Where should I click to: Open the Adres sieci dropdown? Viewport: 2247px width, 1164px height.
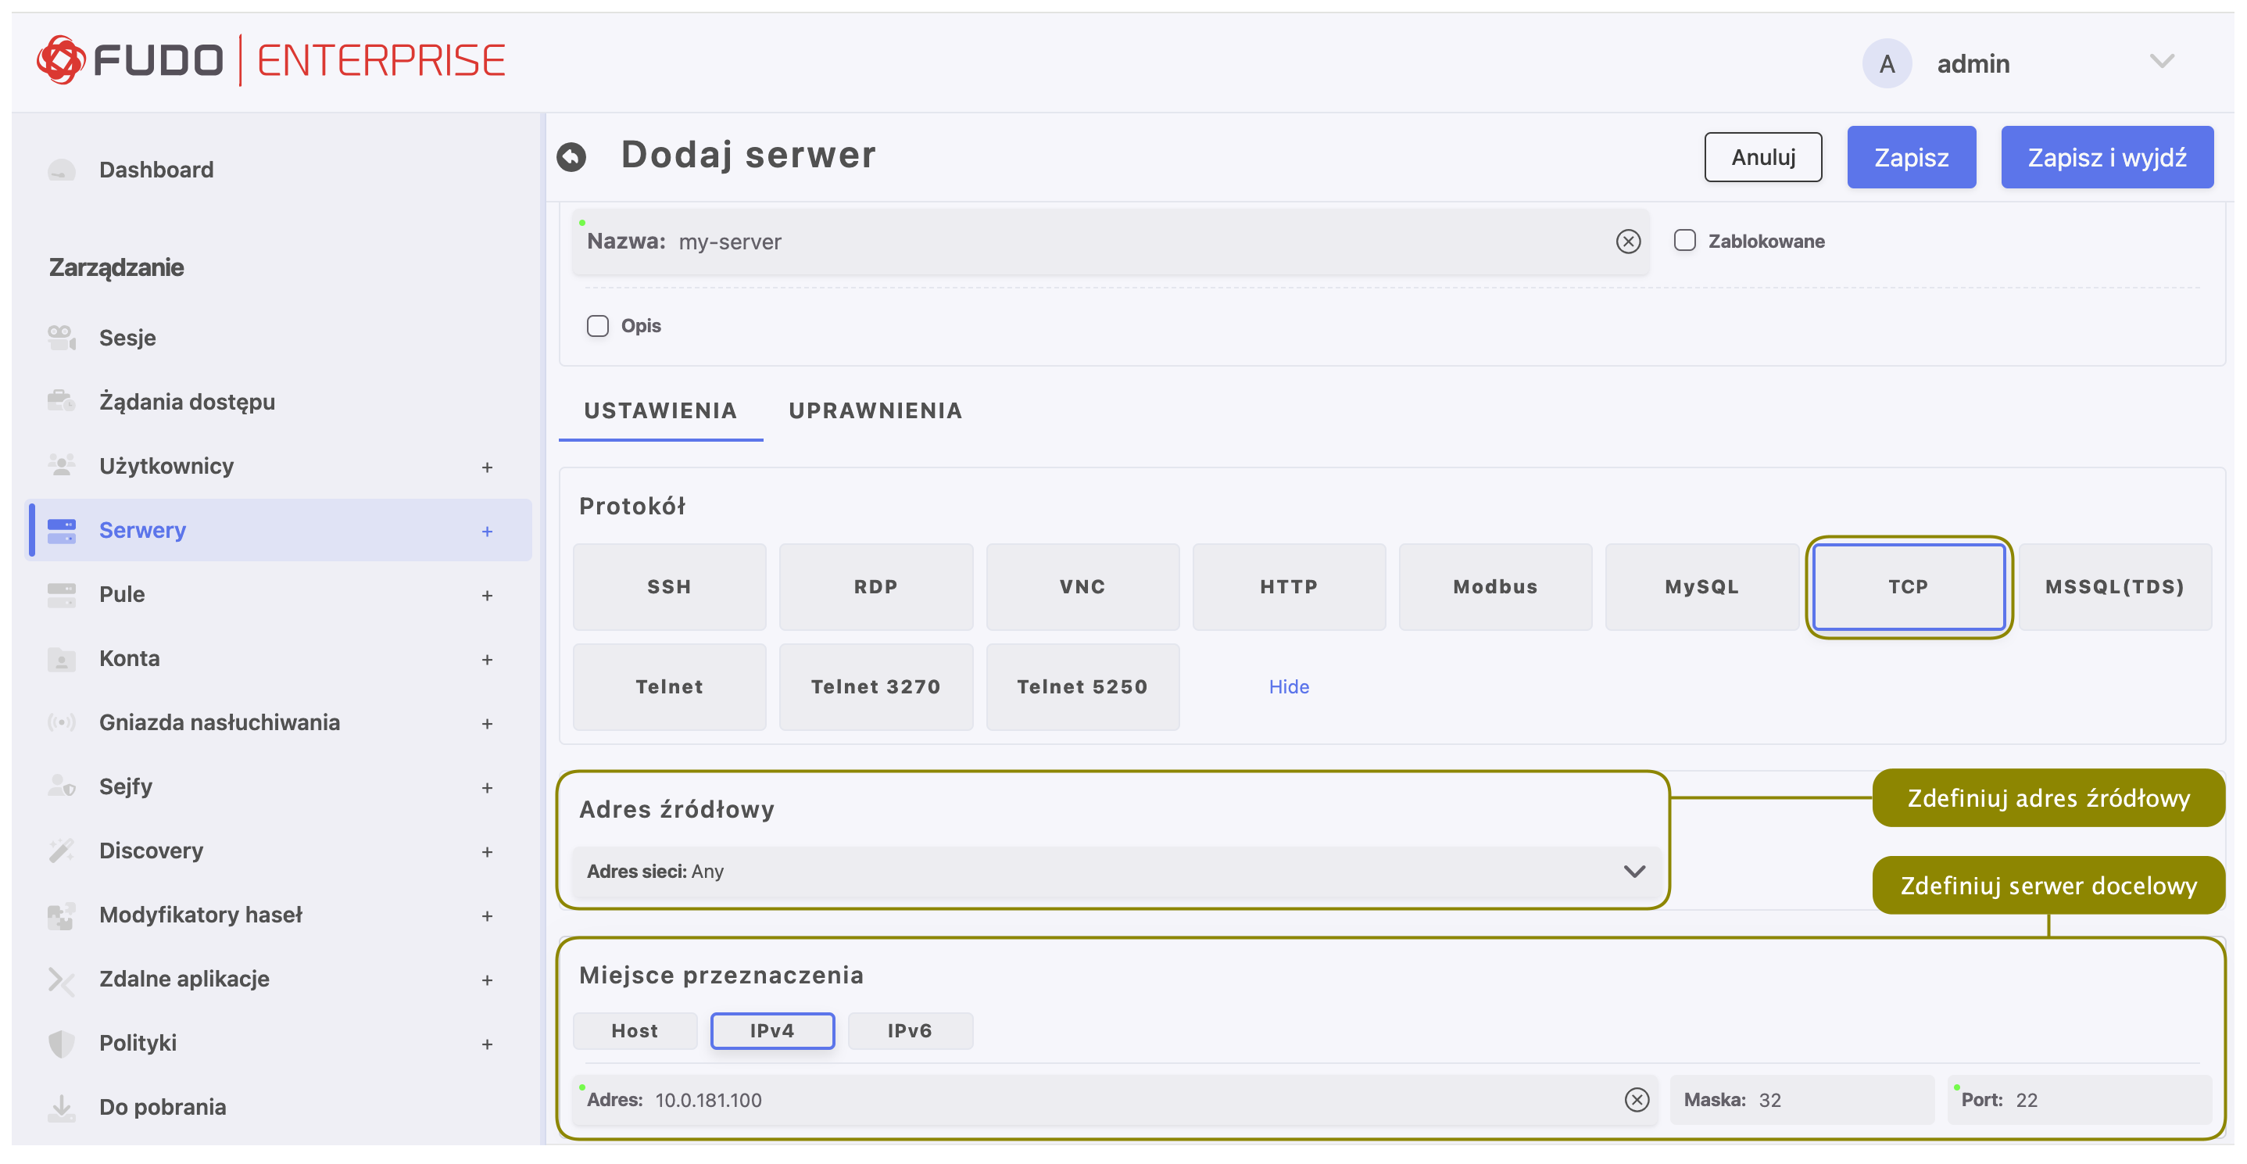click(1115, 871)
